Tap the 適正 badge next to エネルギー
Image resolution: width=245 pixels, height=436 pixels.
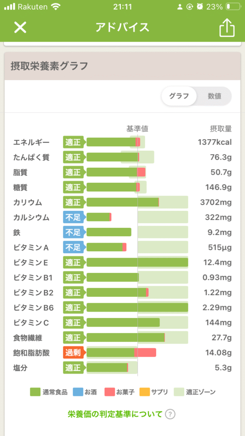tap(73, 142)
